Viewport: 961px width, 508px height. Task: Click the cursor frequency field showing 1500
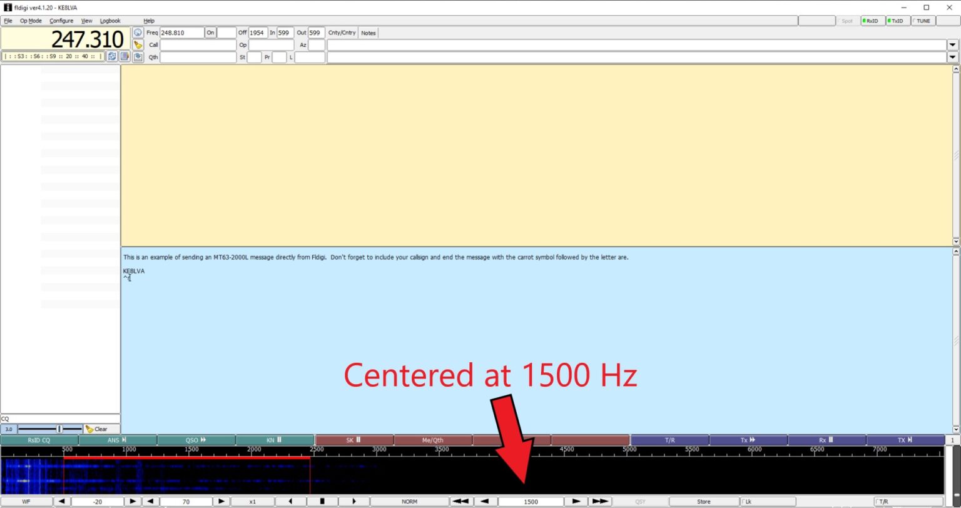[531, 502]
